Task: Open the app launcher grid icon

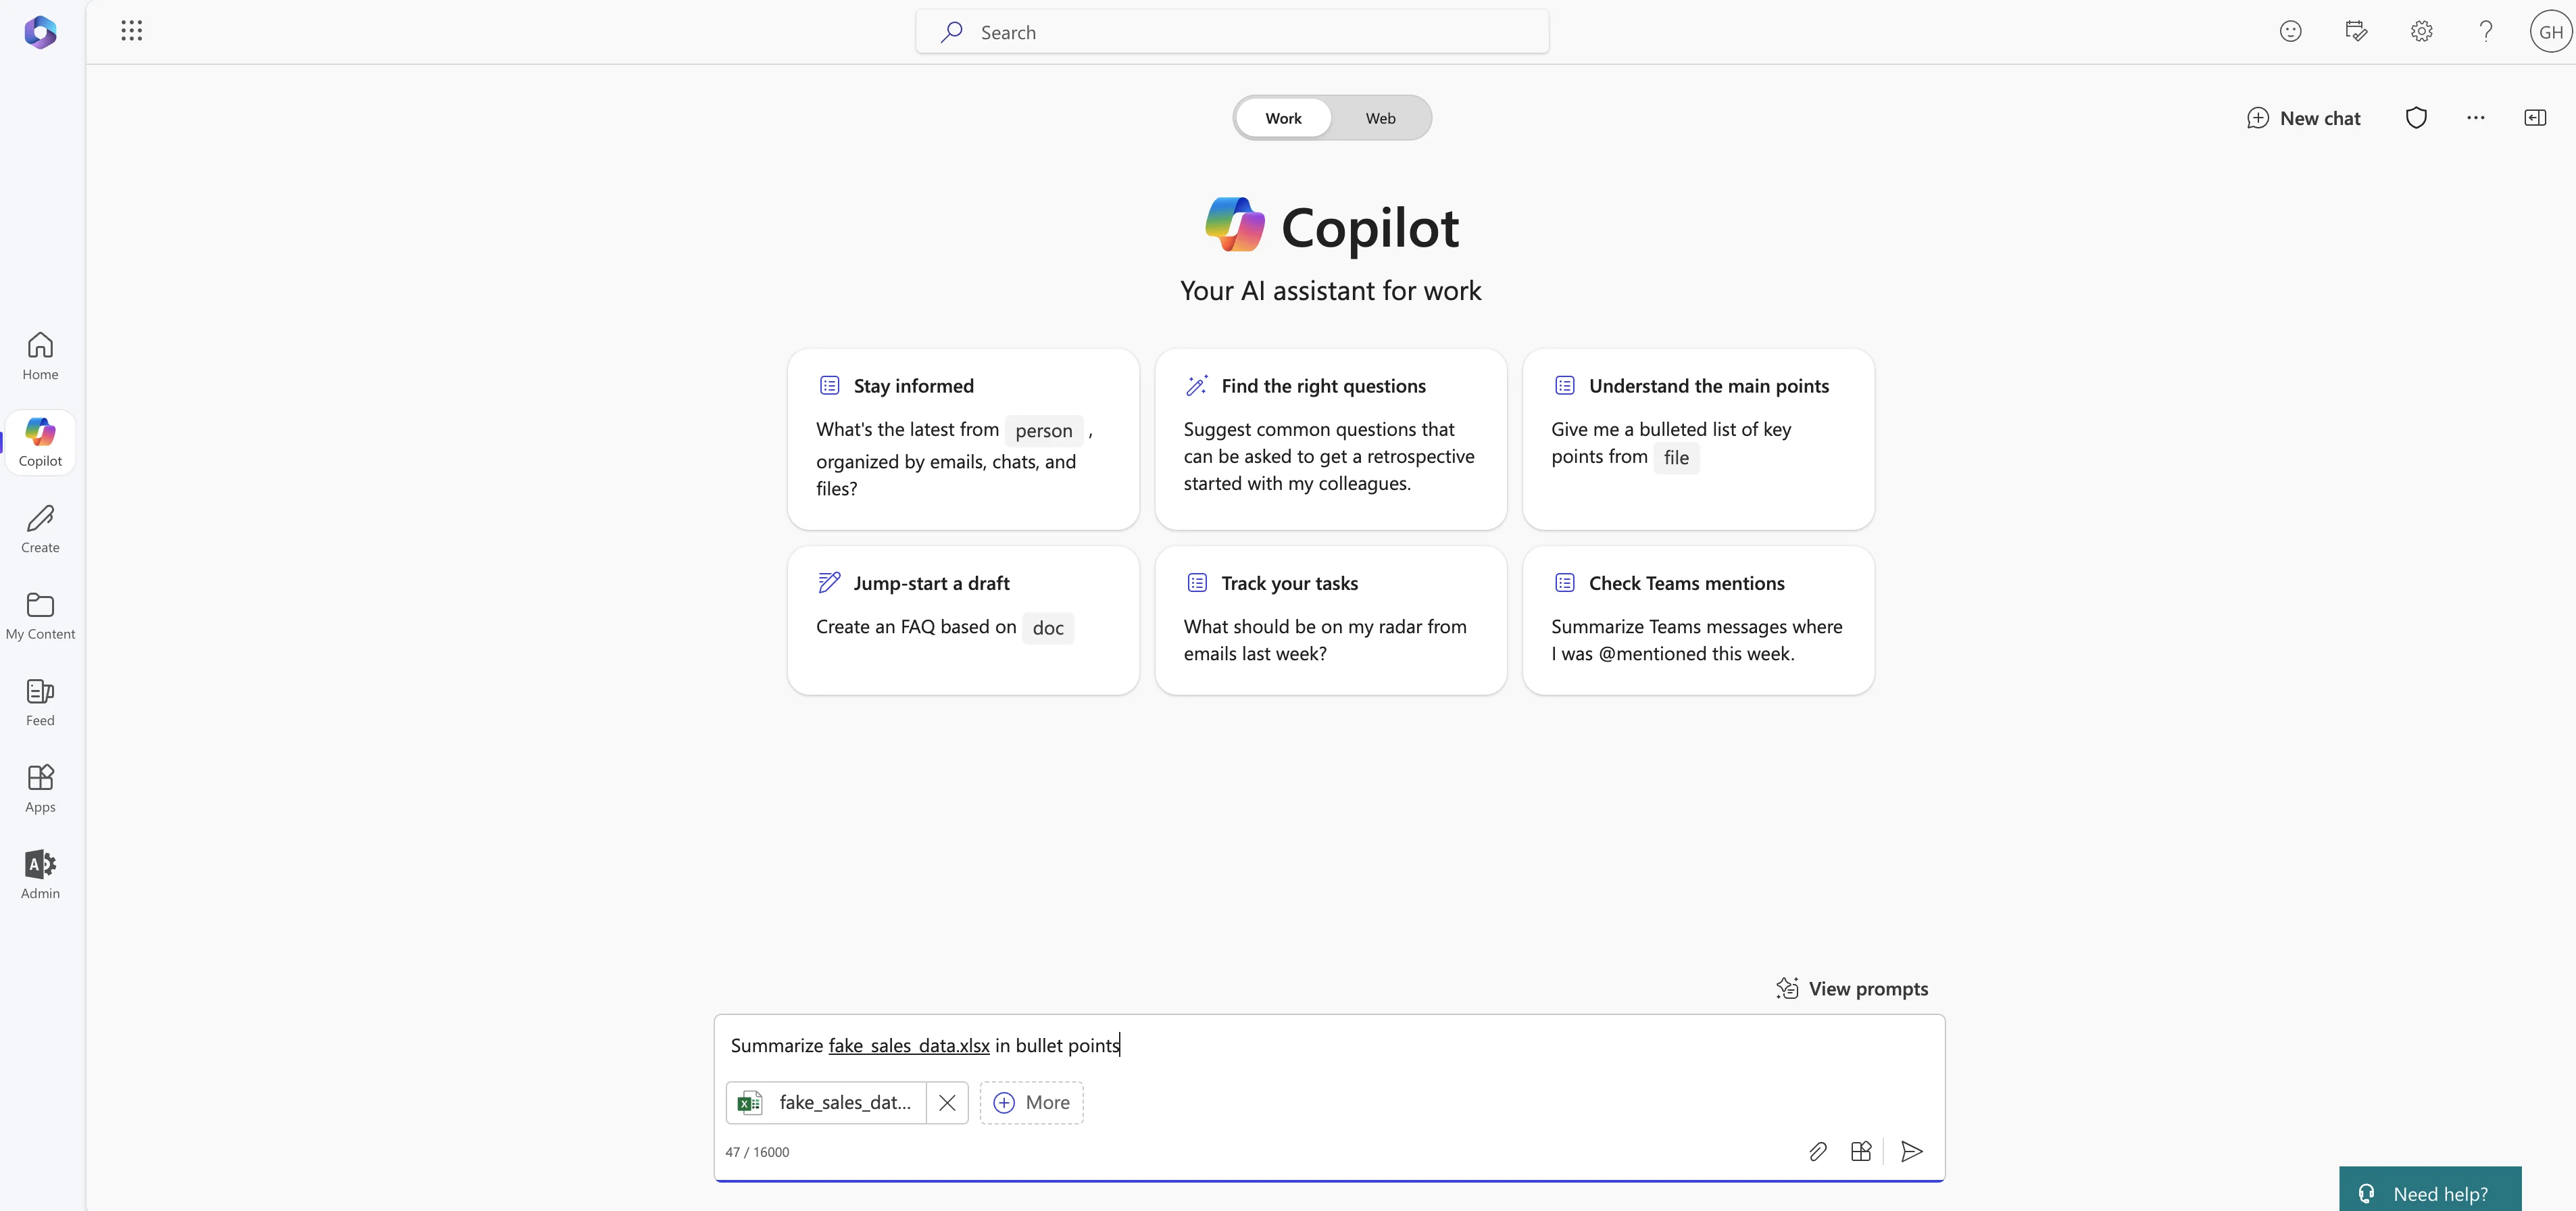Action: [x=131, y=31]
